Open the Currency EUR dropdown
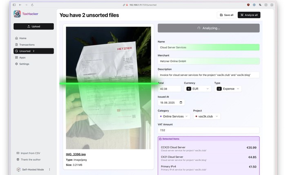This screenshot has width=286, height=175. tap(198, 89)
